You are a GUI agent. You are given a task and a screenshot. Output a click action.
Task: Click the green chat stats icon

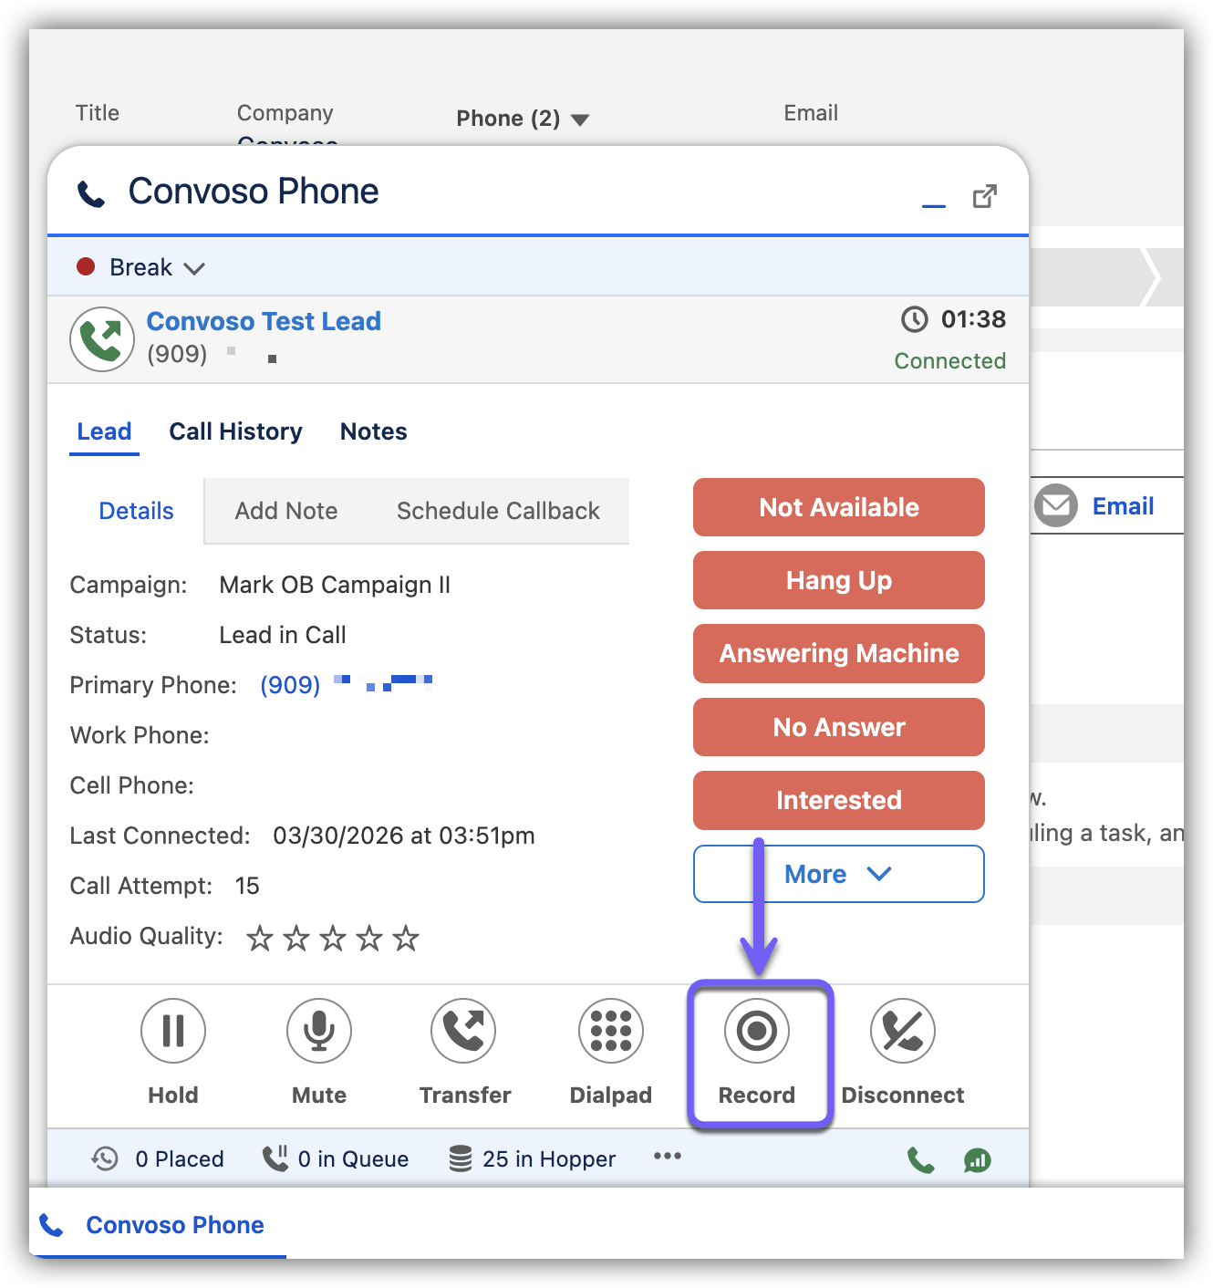coord(978,1160)
